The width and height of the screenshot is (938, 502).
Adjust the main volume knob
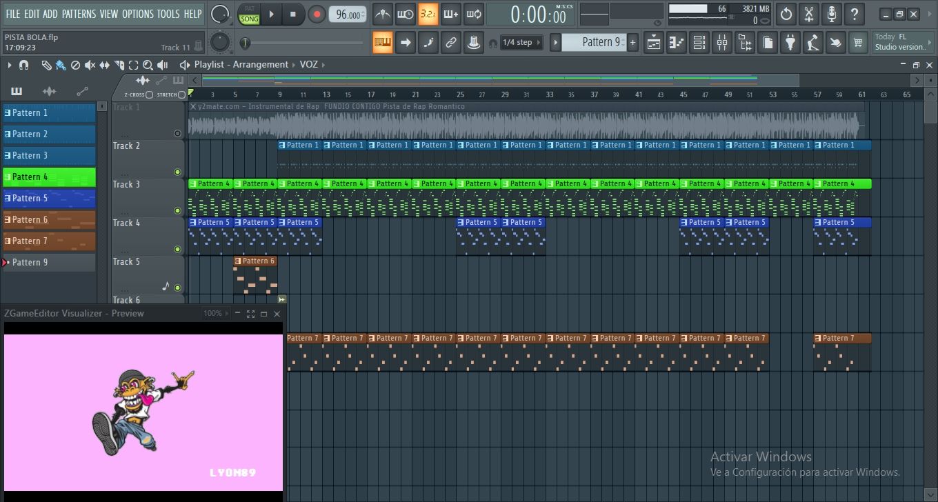coord(220,14)
